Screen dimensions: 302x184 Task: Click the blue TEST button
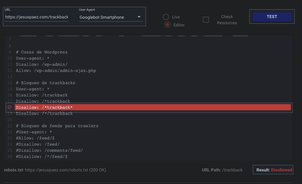point(272,17)
